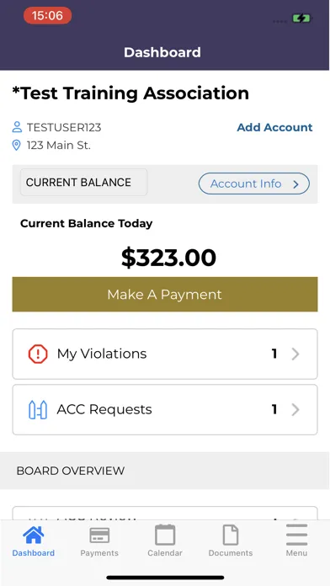Viewport: 330px width, 586px height.
Task: Click the blue ACC Requests icon
Action: [38, 409]
